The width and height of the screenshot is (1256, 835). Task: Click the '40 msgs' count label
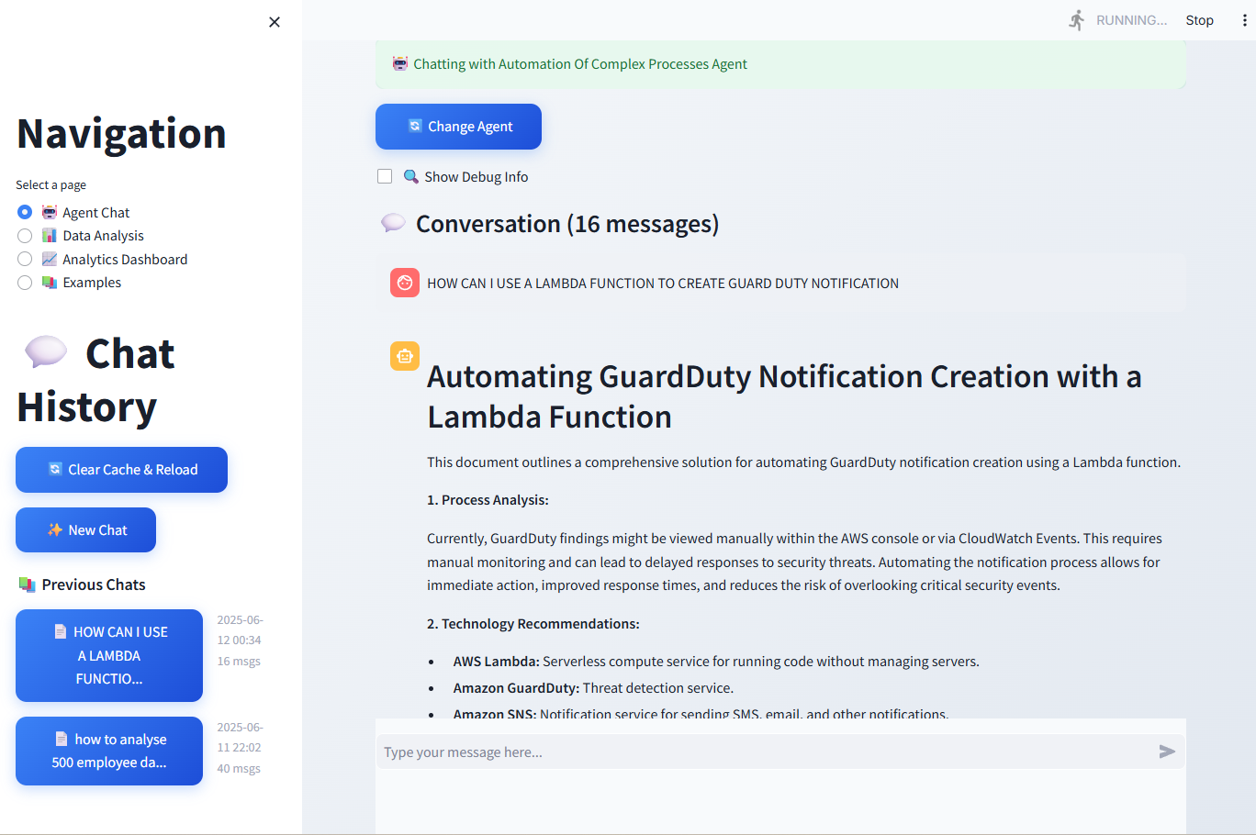click(239, 769)
